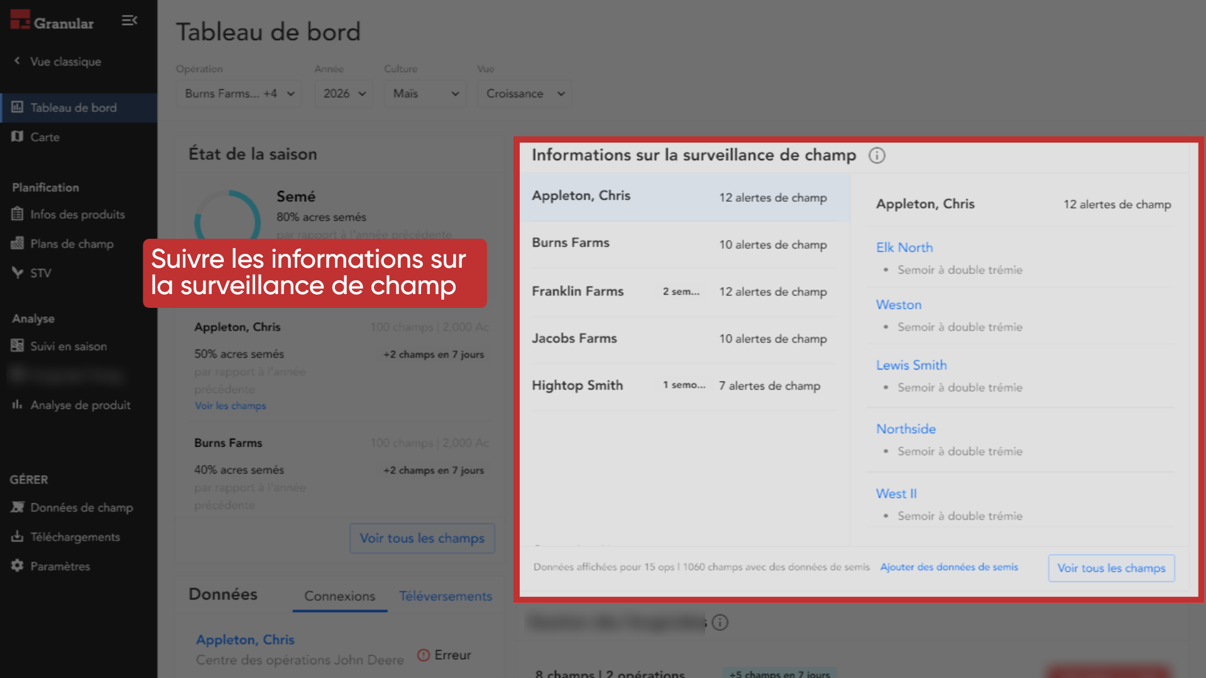Click the Infos des produits icon
The width and height of the screenshot is (1206, 678).
tap(18, 214)
